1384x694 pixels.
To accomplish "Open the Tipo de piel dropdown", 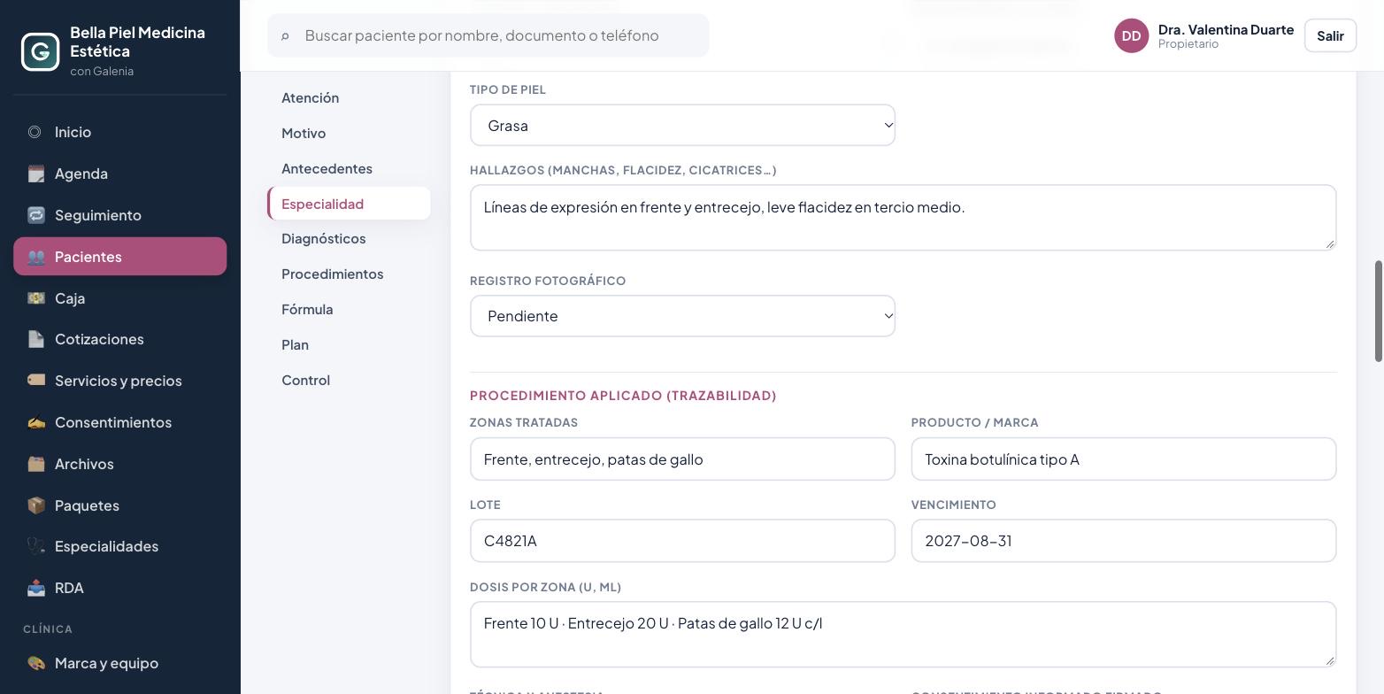I will (x=682, y=125).
